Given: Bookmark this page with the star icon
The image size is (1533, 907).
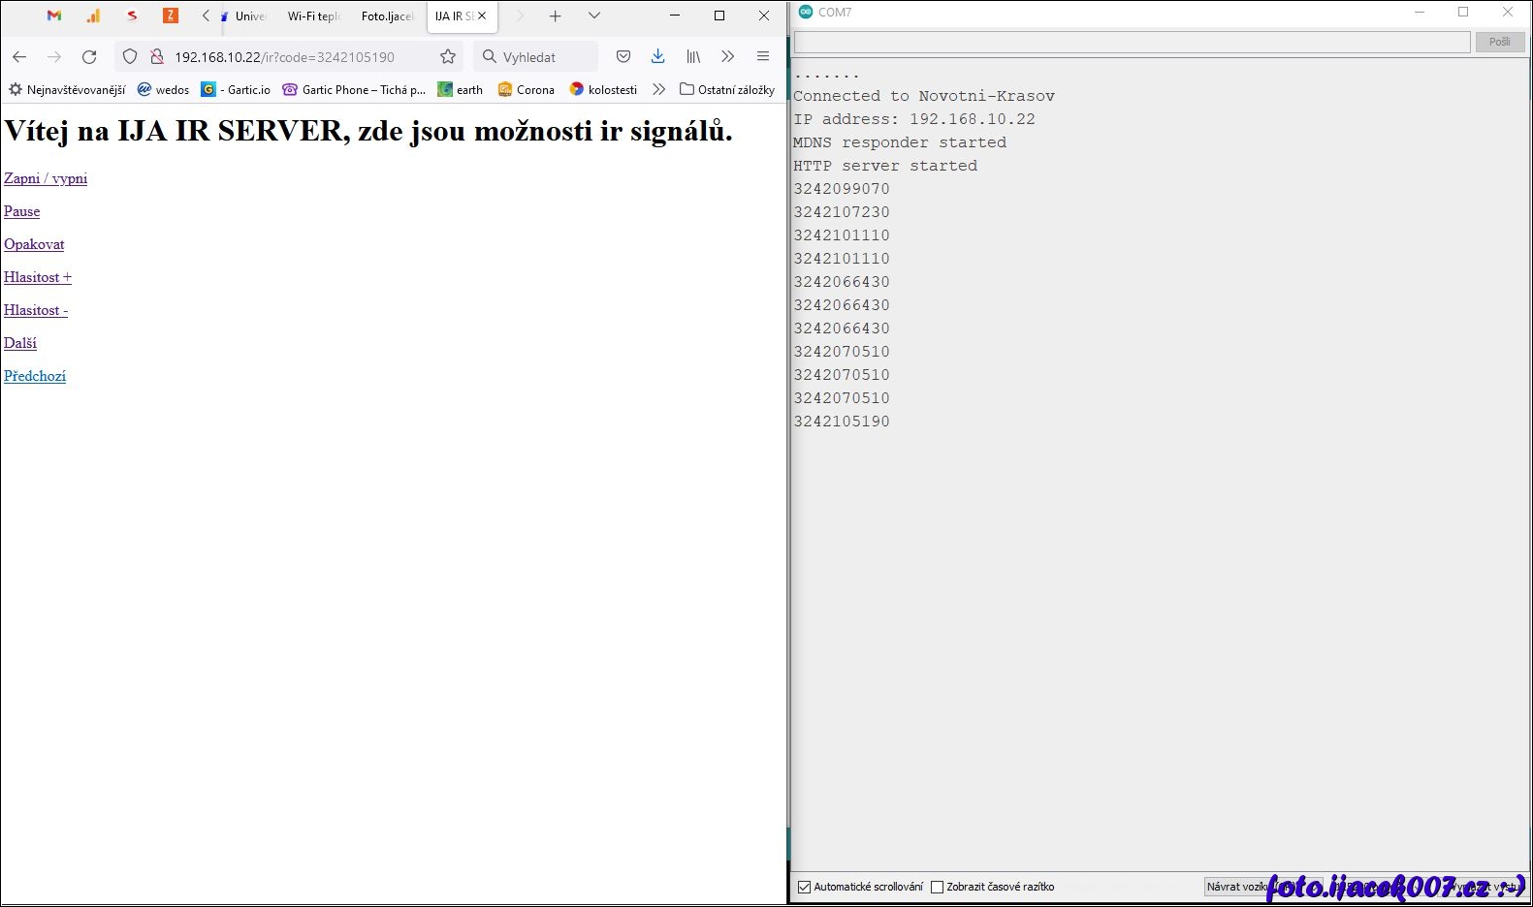Looking at the screenshot, I should [448, 57].
